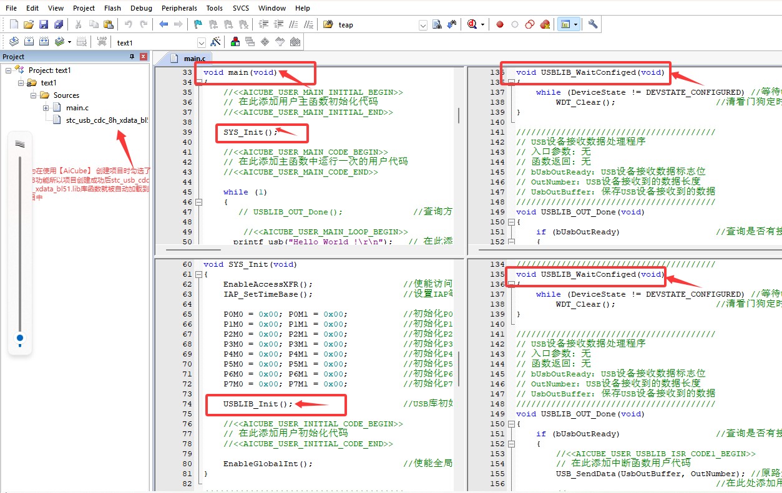Navigate backwards with the blue left arrow

(164, 24)
